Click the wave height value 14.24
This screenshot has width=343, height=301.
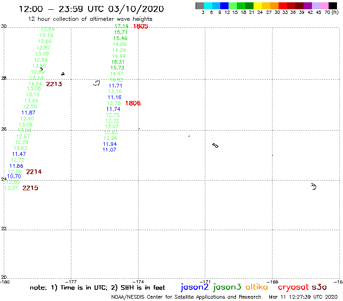35,84
